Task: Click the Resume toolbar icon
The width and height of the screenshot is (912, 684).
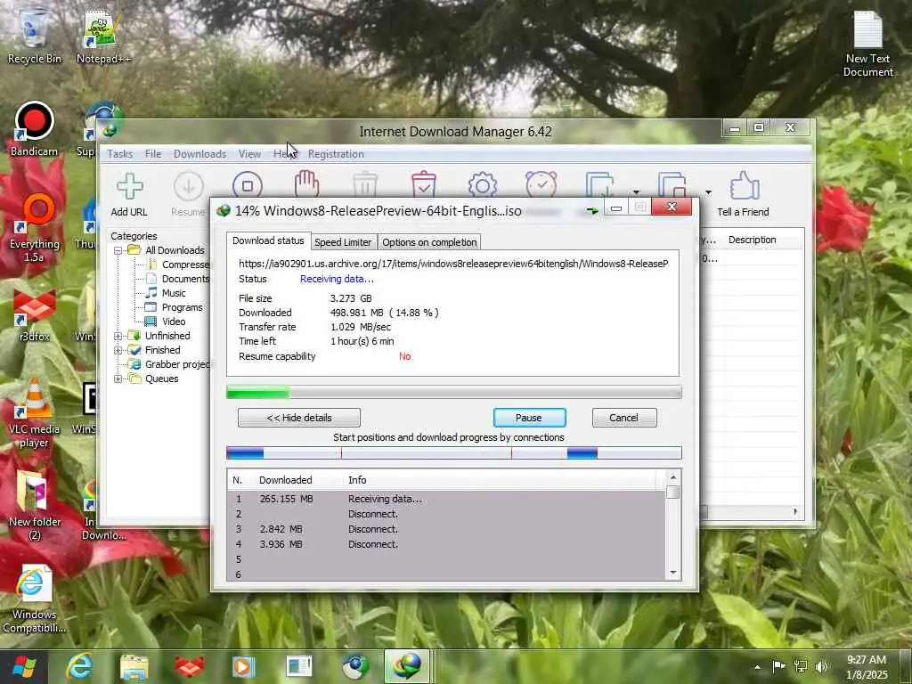Action: point(189,195)
